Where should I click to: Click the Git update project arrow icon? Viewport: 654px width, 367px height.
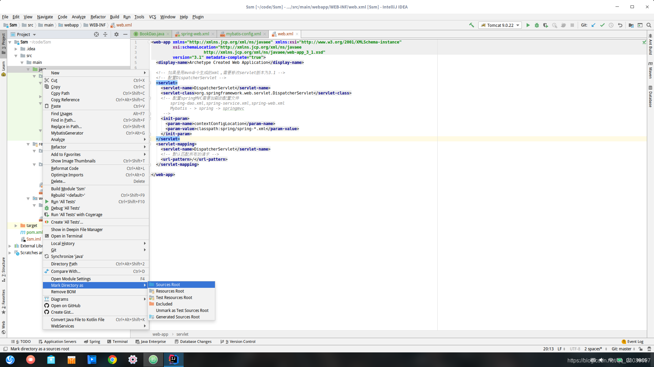[593, 25]
